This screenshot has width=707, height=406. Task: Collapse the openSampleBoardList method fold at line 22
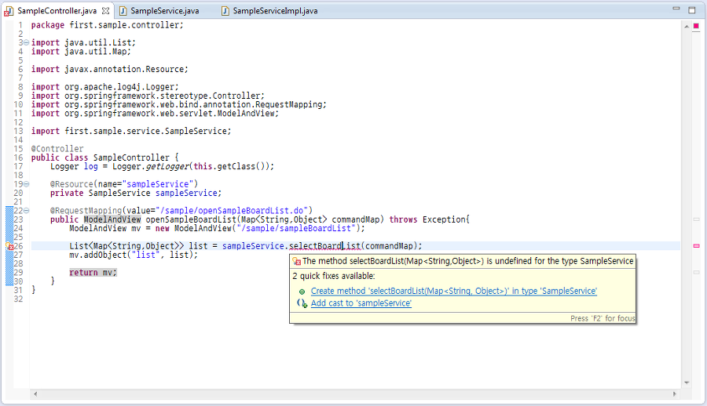(x=26, y=211)
